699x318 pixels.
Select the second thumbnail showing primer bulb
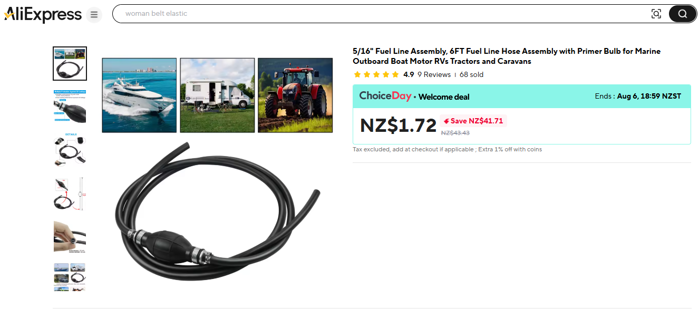[x=70, y=106]
